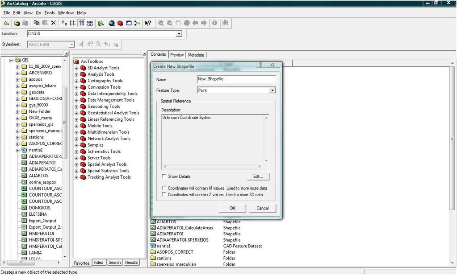Click the Zoom Out magnifier icon

169,23
